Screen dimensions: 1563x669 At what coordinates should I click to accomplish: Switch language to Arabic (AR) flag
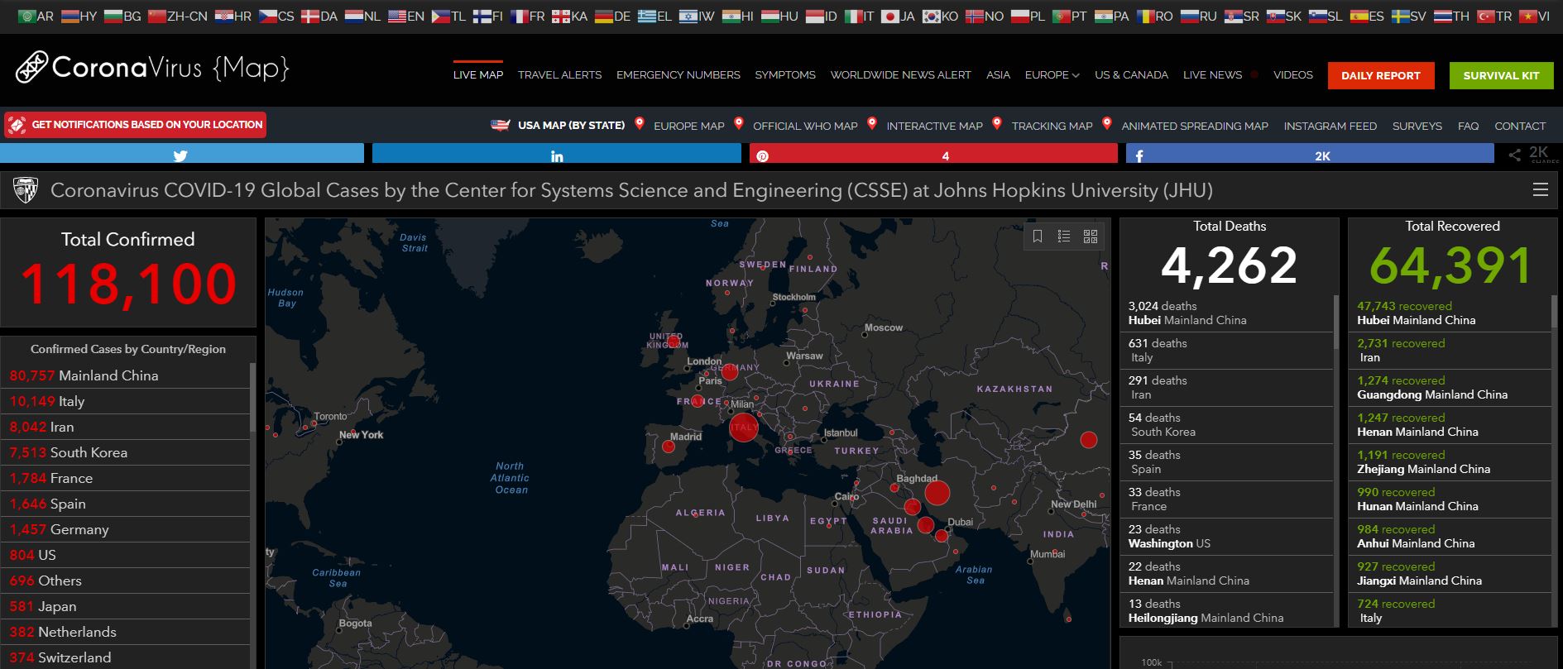(26, 16)
